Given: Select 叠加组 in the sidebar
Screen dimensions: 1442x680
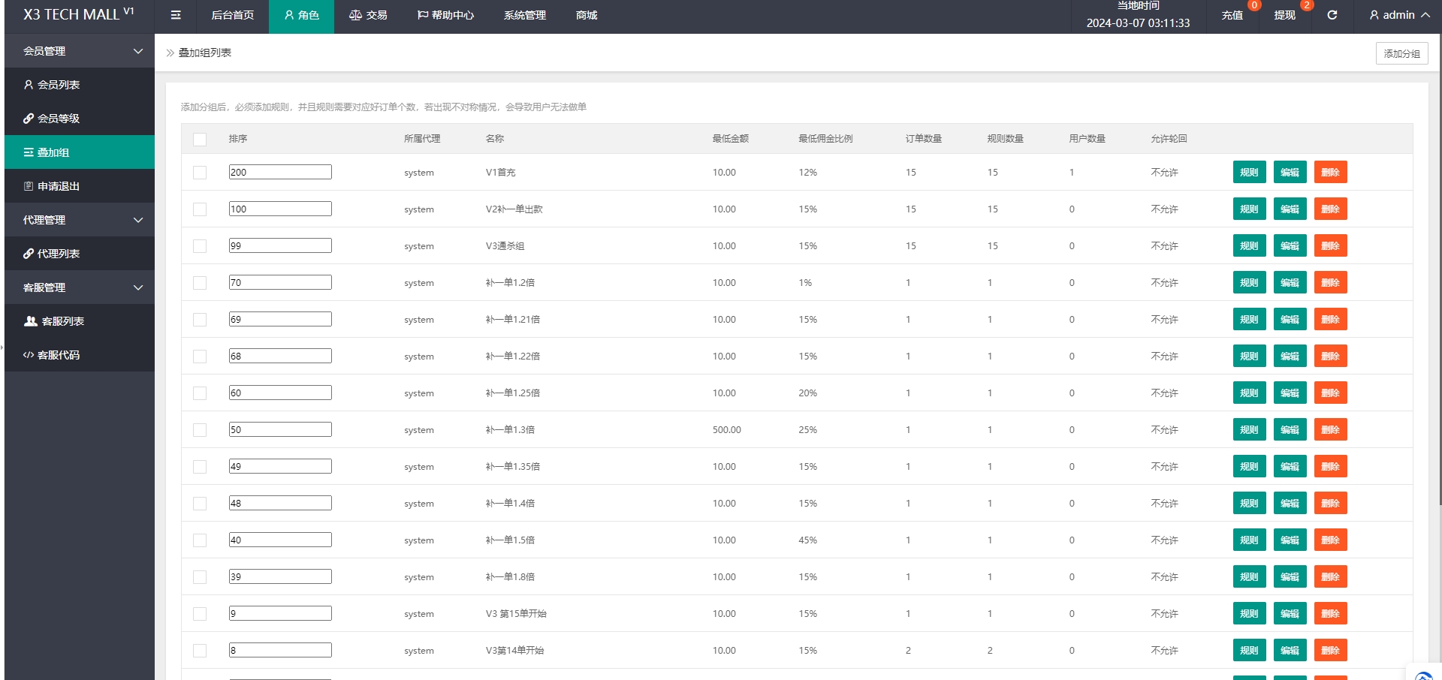Looking at the screenshot, I should pyautogui.click(x=80, y=152).
